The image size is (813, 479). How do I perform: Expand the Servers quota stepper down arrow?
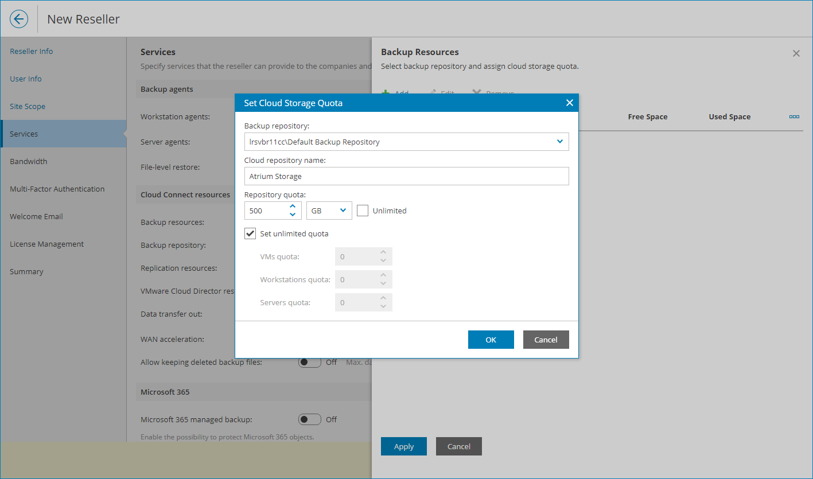(384, 306)
